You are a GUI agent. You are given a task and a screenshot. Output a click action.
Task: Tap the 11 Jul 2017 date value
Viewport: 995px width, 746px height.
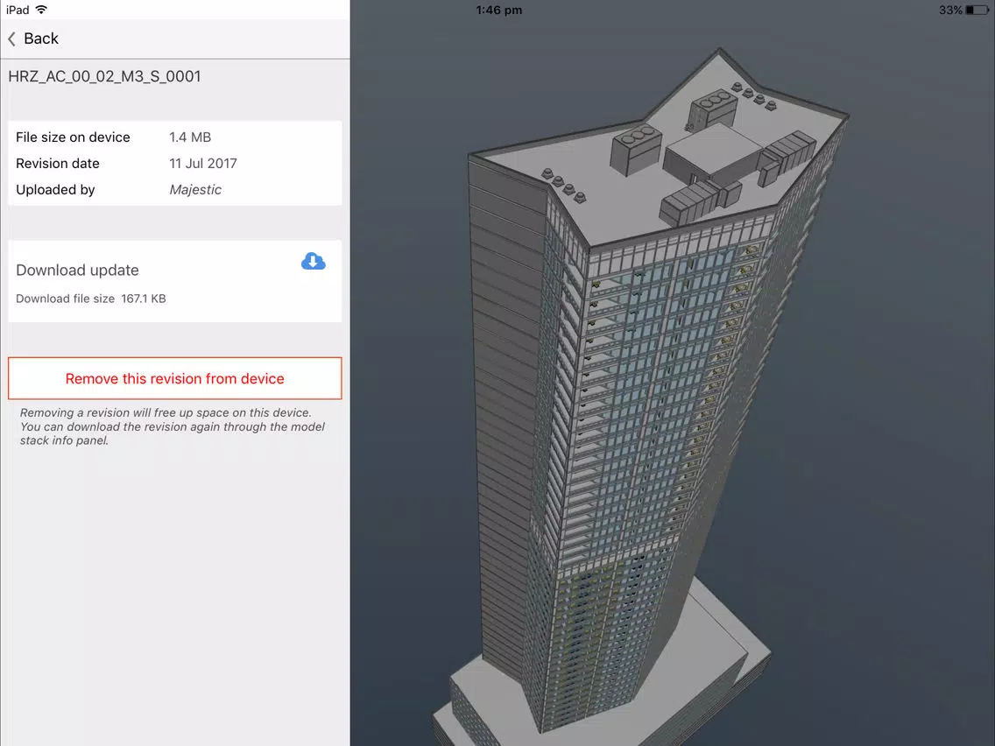click(x=203, y=164)
